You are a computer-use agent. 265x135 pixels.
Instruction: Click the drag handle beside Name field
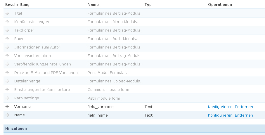click(7, 115)
